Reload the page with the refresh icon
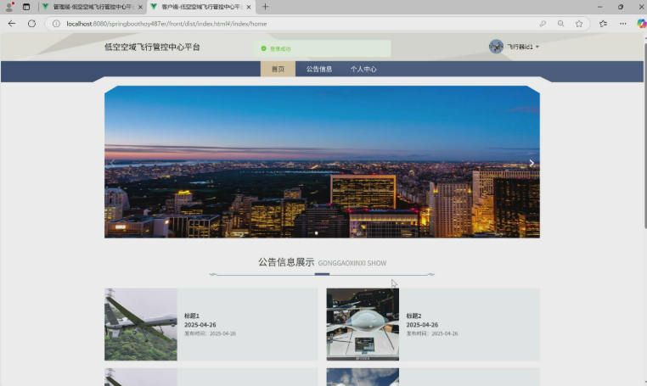Viewport: 647px width, 386px height. [31, 24]
